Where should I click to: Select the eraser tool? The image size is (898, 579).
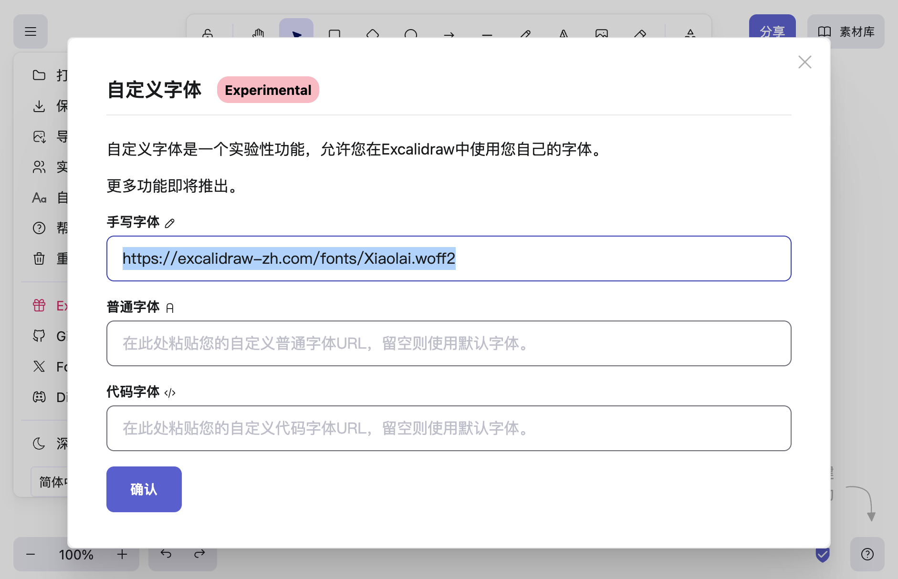640,32
